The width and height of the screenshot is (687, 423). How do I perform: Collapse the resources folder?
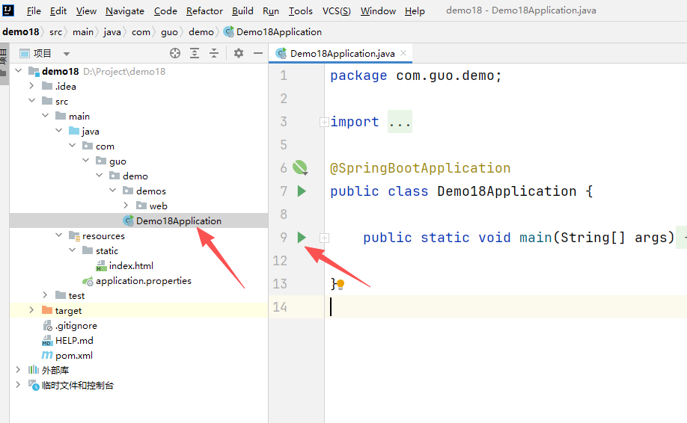[58, 235]
